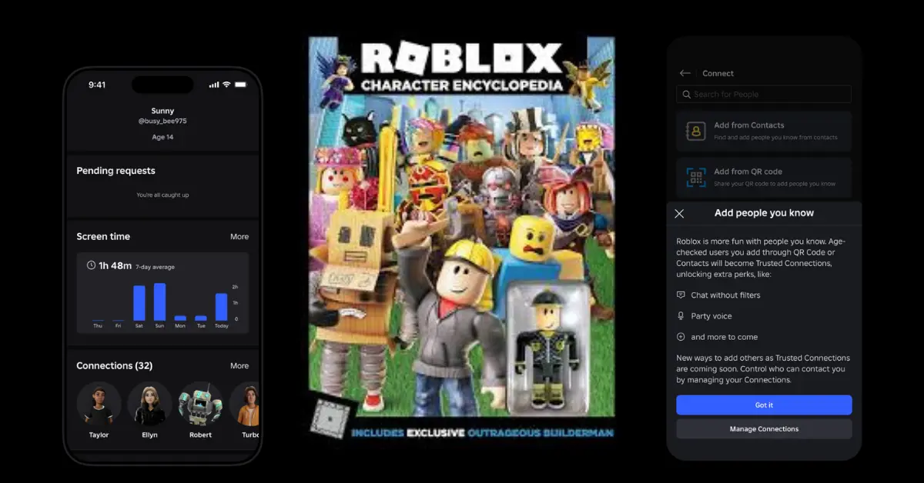Click the username @busy_bee975
Image resolution: width=924 pixels, height=483 pixels.
162,122
